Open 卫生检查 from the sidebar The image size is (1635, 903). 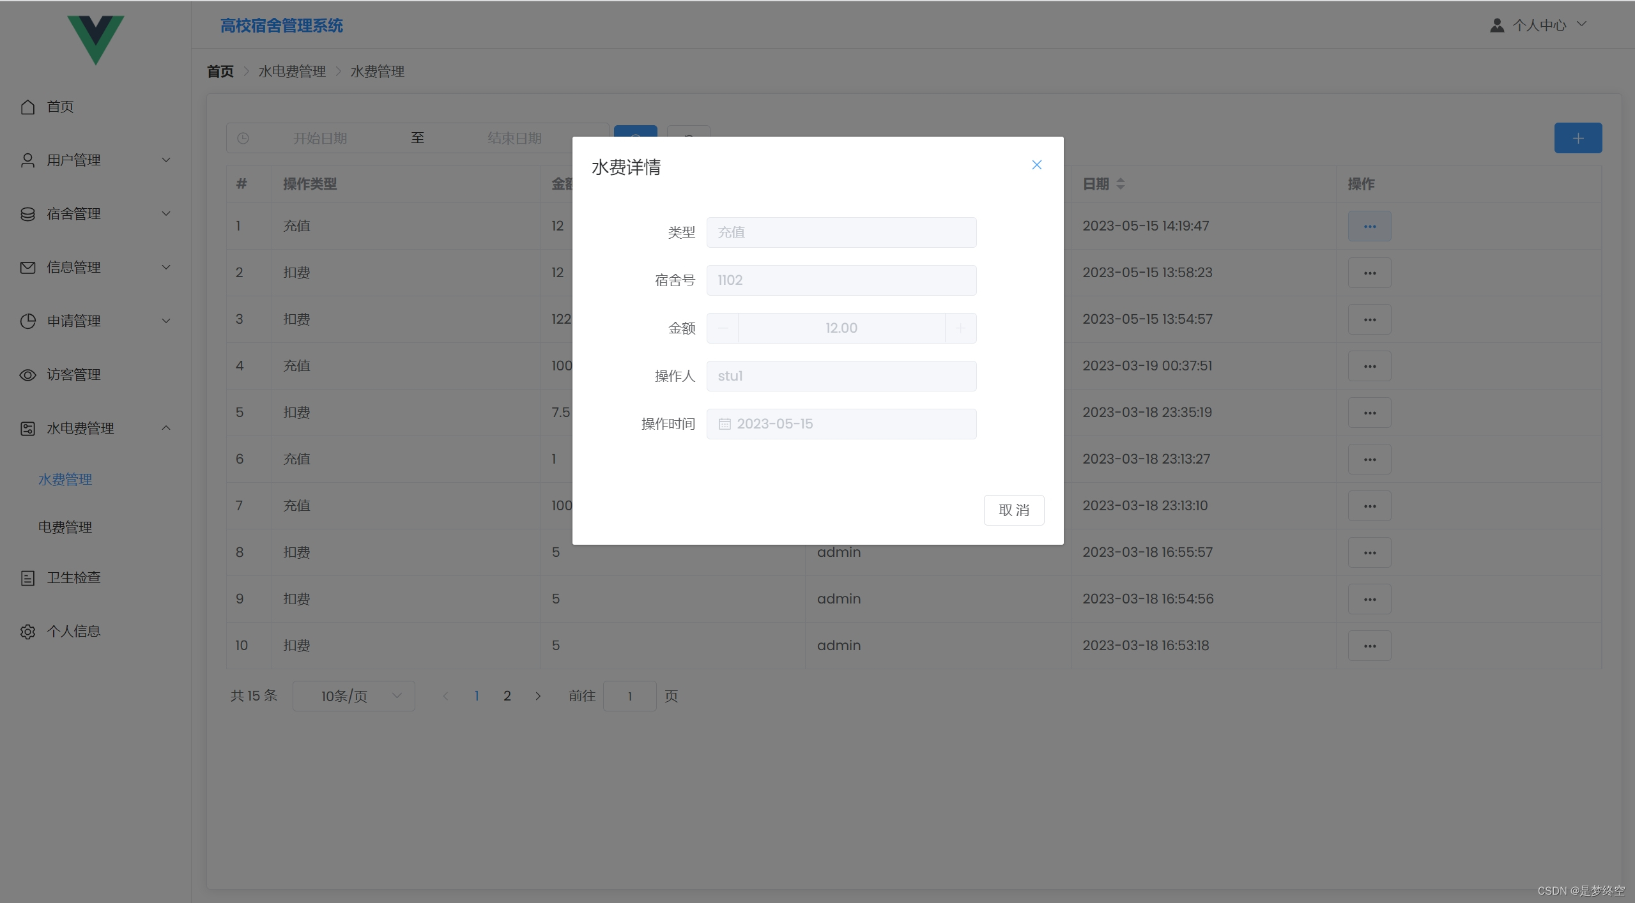(73, 577)
